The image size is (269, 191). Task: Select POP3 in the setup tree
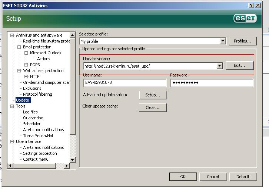[x=35, y=65]
